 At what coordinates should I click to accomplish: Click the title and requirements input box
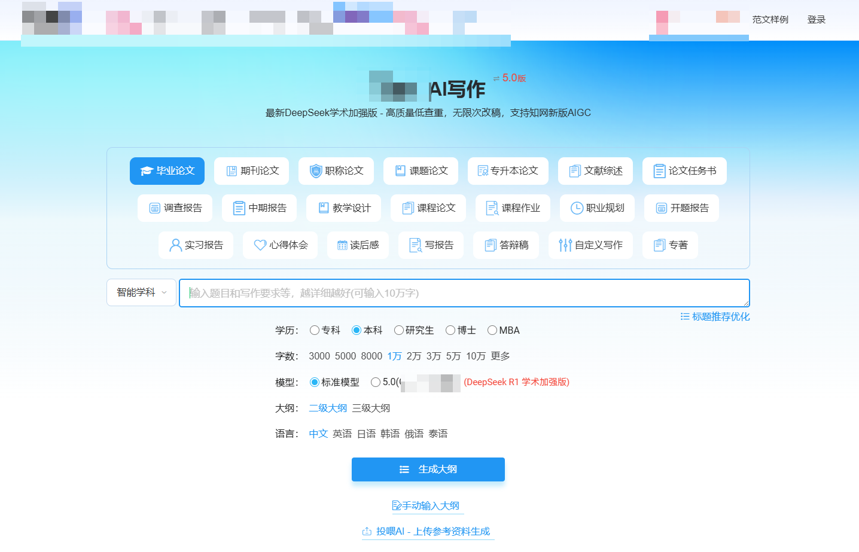pos(464,293)
